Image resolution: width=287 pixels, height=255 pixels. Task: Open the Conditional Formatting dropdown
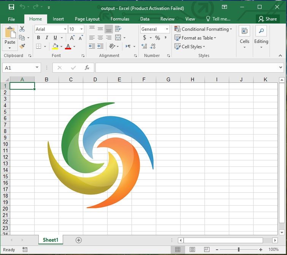coord(203,29)
